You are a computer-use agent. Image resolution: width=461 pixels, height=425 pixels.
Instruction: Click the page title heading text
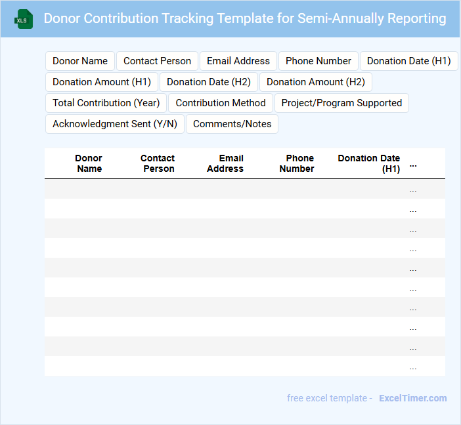245,18
